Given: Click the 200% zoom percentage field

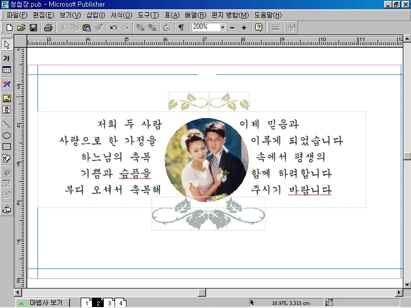Looking at the screenshot, I should click(x=206, y=27).
